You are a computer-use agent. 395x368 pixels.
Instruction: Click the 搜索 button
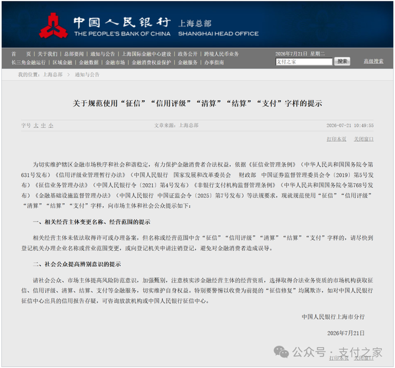[x=342, y=62]
